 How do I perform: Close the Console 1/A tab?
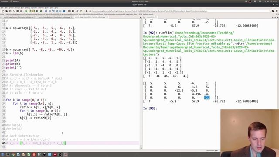tap(156, 17)
